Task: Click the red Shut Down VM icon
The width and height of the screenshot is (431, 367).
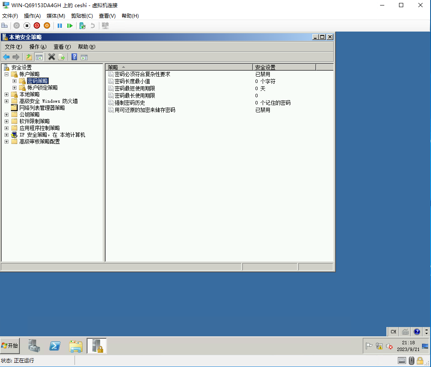Action: coord(37,26)
